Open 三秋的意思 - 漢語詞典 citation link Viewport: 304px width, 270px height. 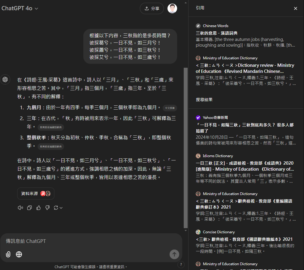click(216, 33)
